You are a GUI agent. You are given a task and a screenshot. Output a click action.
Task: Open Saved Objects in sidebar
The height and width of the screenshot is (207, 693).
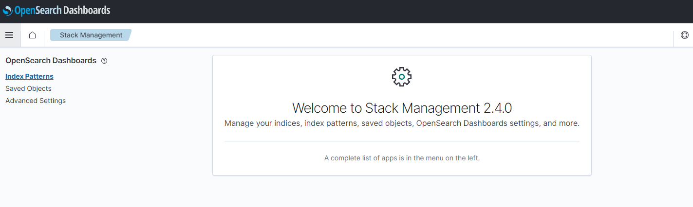28,88
